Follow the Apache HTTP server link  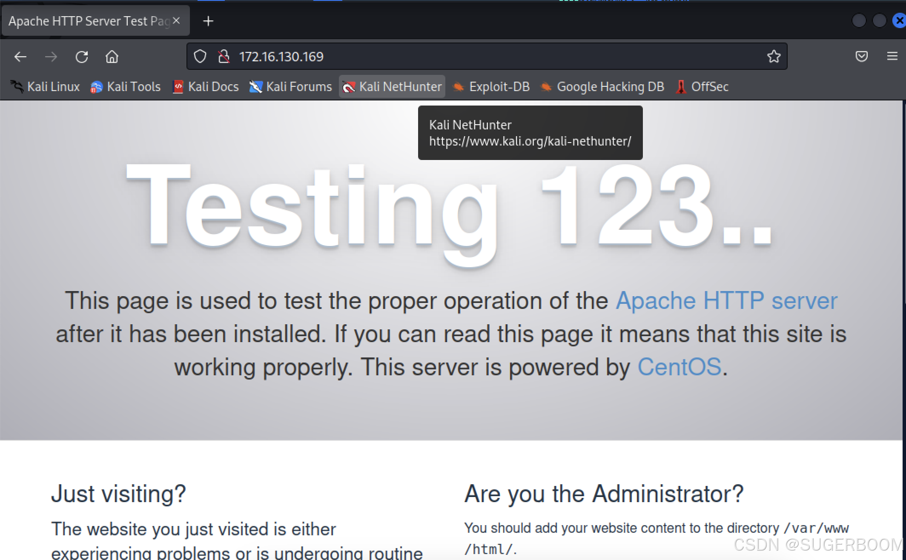pyautogui.click(x=727, y=301)
